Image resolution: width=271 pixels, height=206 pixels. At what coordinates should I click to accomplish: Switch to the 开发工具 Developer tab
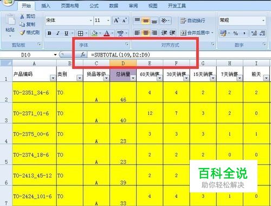(177, 6)
